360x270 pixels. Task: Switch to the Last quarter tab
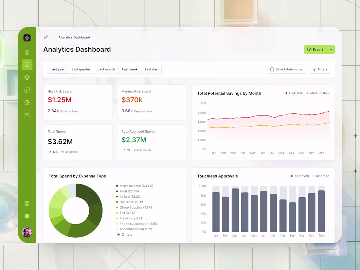(x=81, y=69)
